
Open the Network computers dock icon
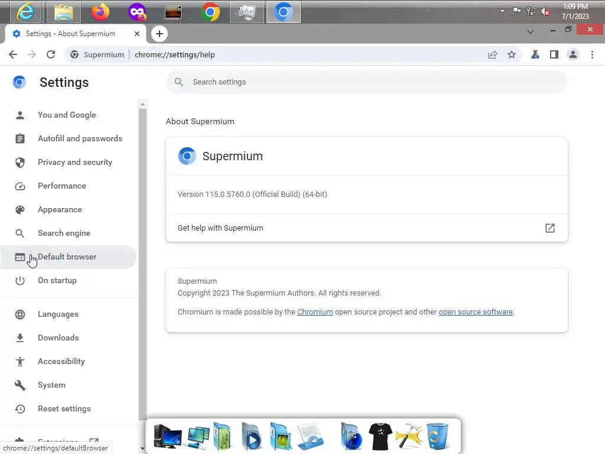coord(199,437)
